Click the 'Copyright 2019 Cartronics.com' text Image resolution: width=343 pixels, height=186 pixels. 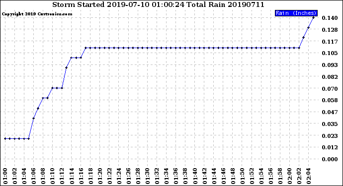pos(37,14)
